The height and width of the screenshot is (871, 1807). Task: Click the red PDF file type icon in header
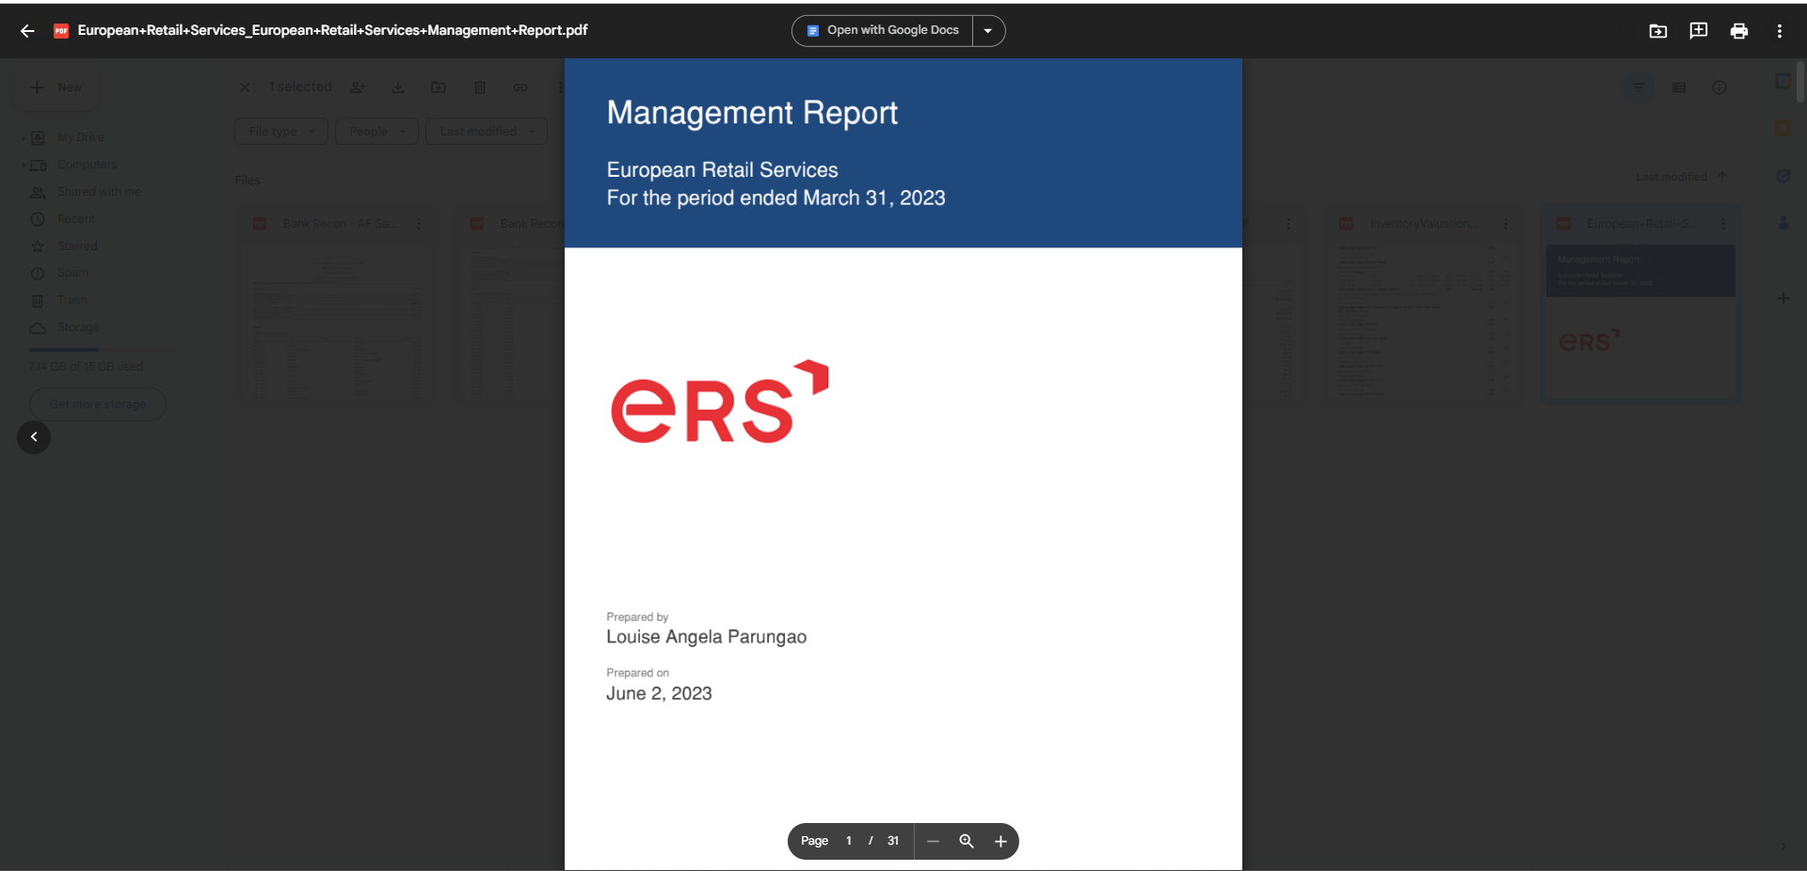point(61,31)
